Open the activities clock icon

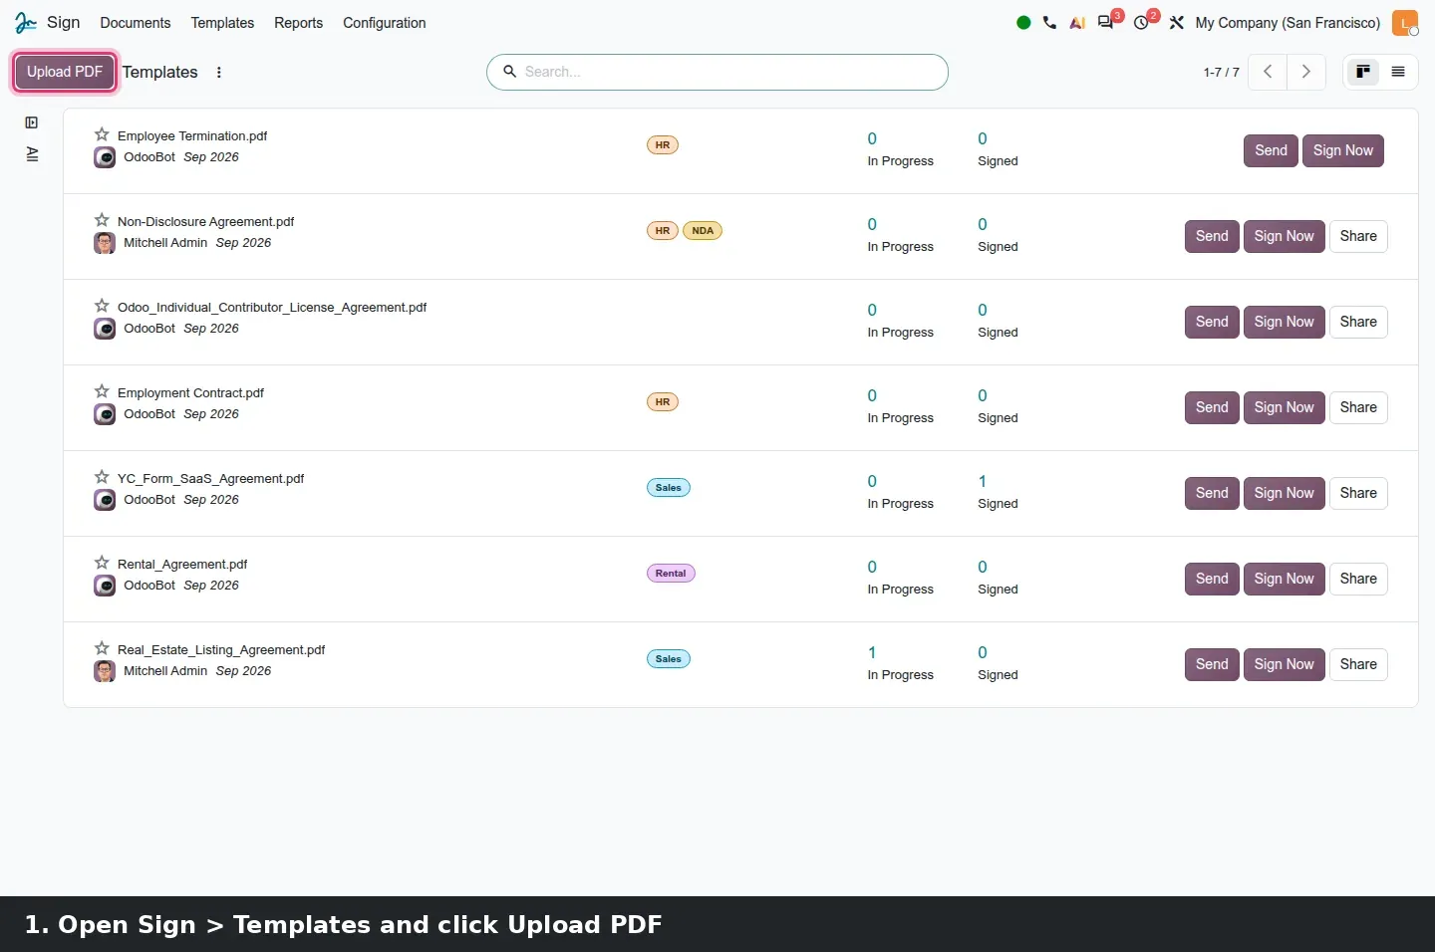pos(1141,23)
